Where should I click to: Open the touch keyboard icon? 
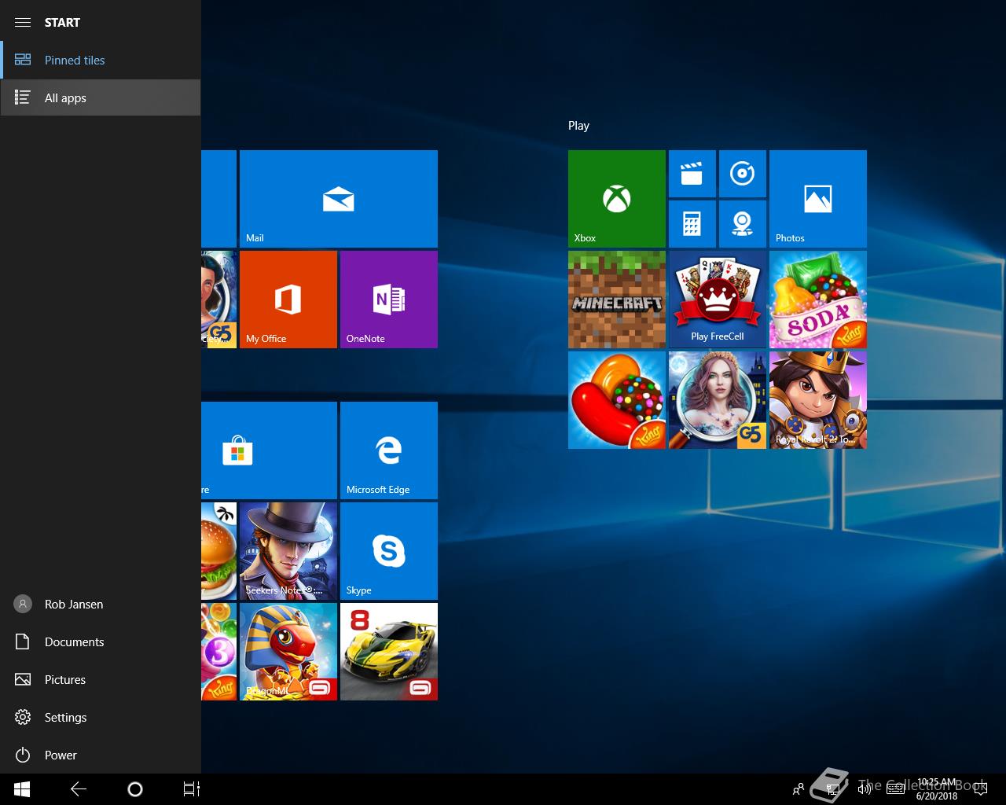tap(895, 789)
